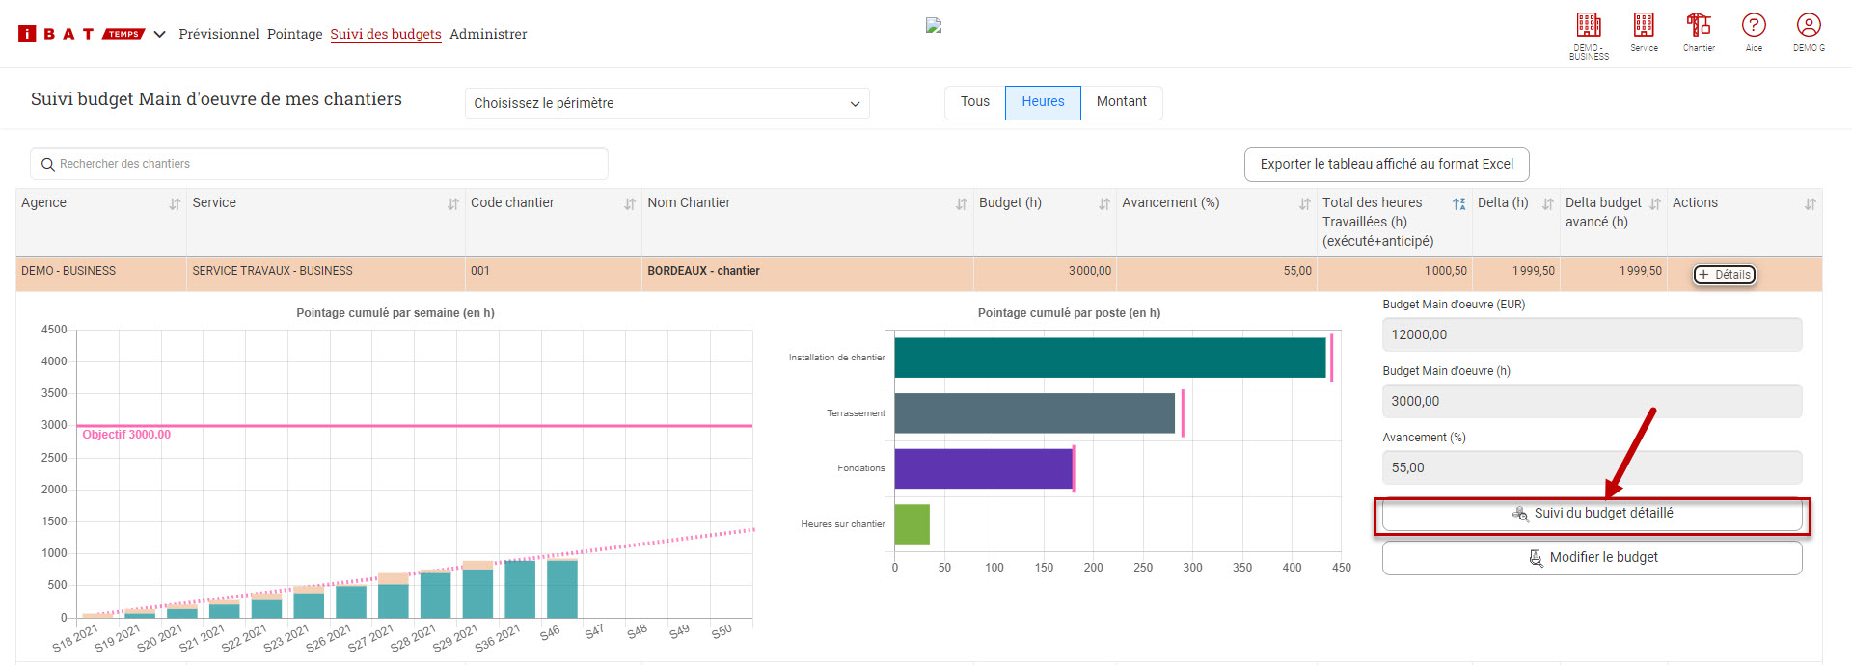Screen dimensions: 1852x665
Task: Switch display to Heures
Action: [x=1043, y=102]
